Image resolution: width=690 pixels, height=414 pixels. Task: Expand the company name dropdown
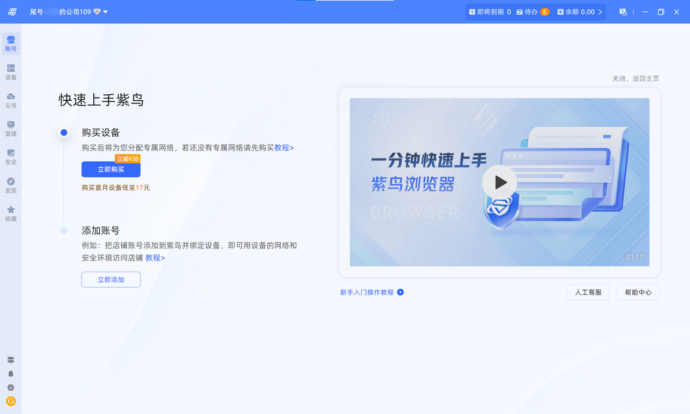coord(106,11)
